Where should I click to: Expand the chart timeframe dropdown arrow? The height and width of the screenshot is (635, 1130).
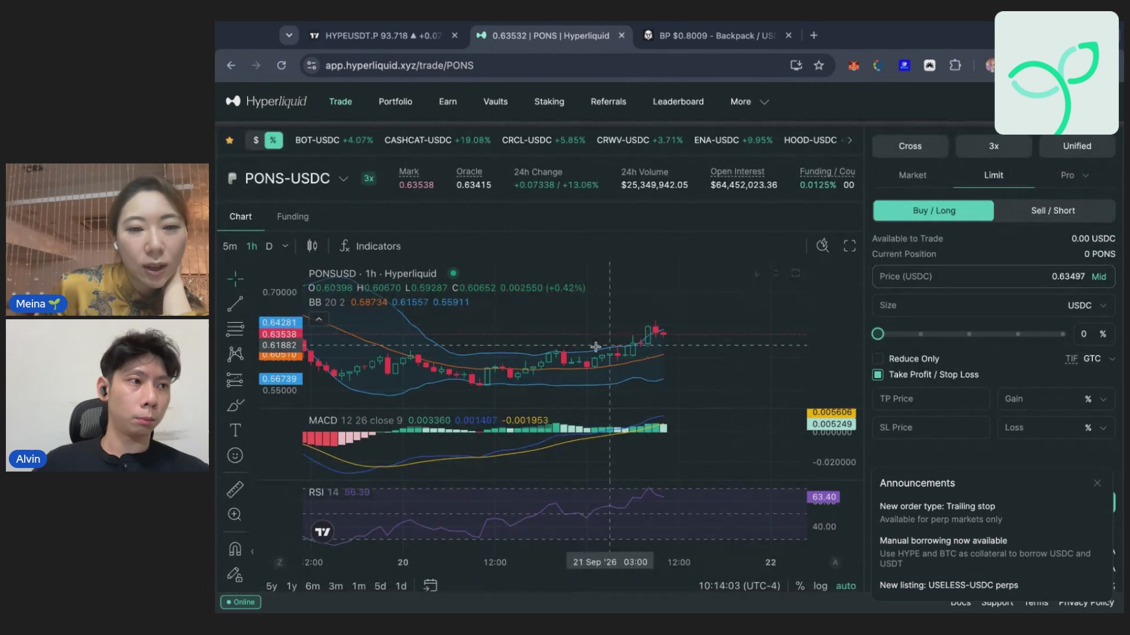coord(285,246)
